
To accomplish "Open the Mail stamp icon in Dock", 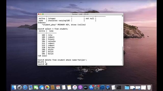I will pos(31,87).
